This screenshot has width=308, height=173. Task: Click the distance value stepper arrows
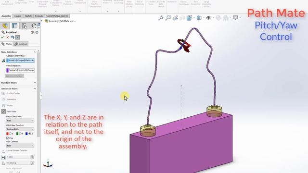tap(32, 157)
